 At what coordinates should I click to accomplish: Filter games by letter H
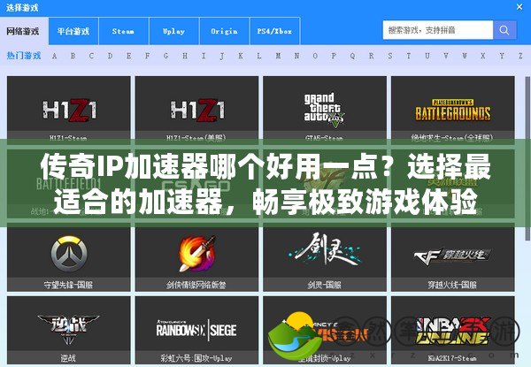coord(185,56)
